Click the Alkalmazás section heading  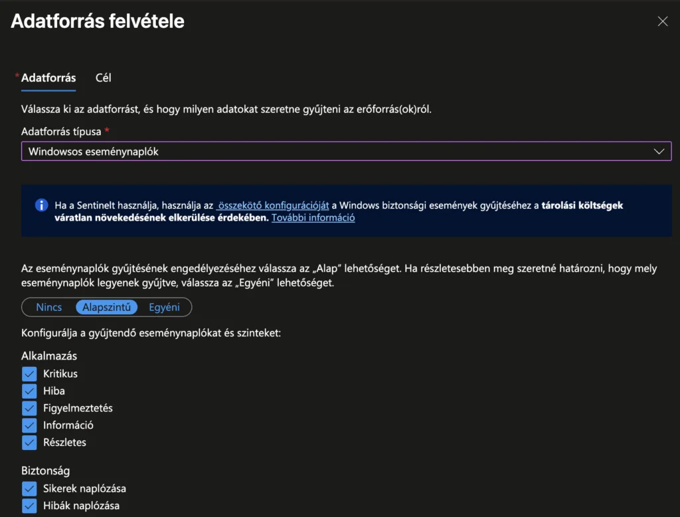[49, 356]
